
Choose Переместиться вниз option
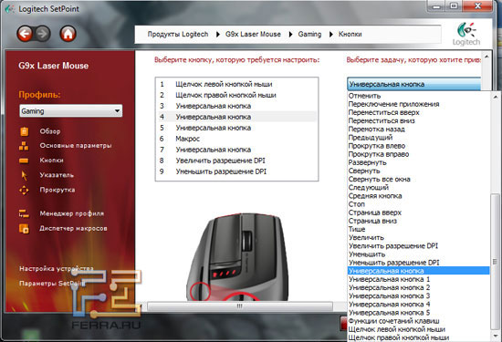pyautogui.click(x=419, y=120)
